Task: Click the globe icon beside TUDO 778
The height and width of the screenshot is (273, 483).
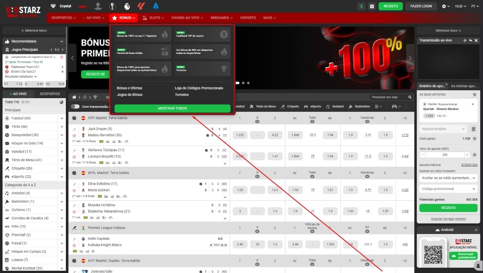Action: tap(61, 102)
